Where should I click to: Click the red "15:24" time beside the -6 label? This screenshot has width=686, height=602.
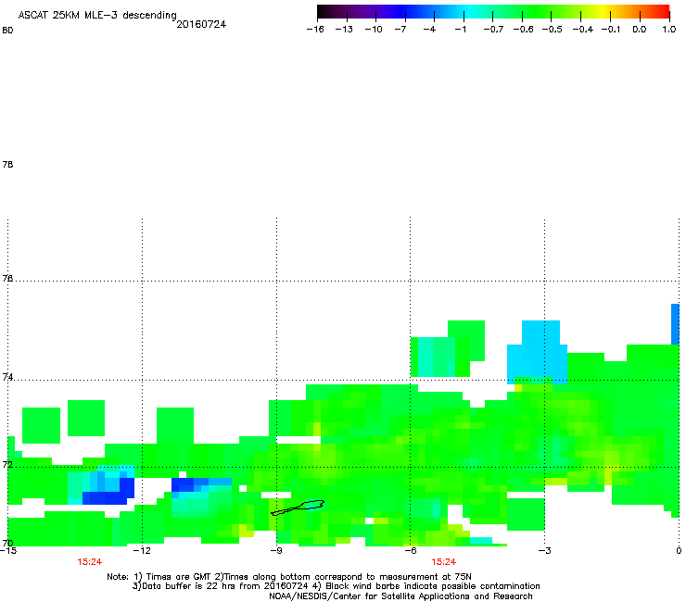[443, 562]
